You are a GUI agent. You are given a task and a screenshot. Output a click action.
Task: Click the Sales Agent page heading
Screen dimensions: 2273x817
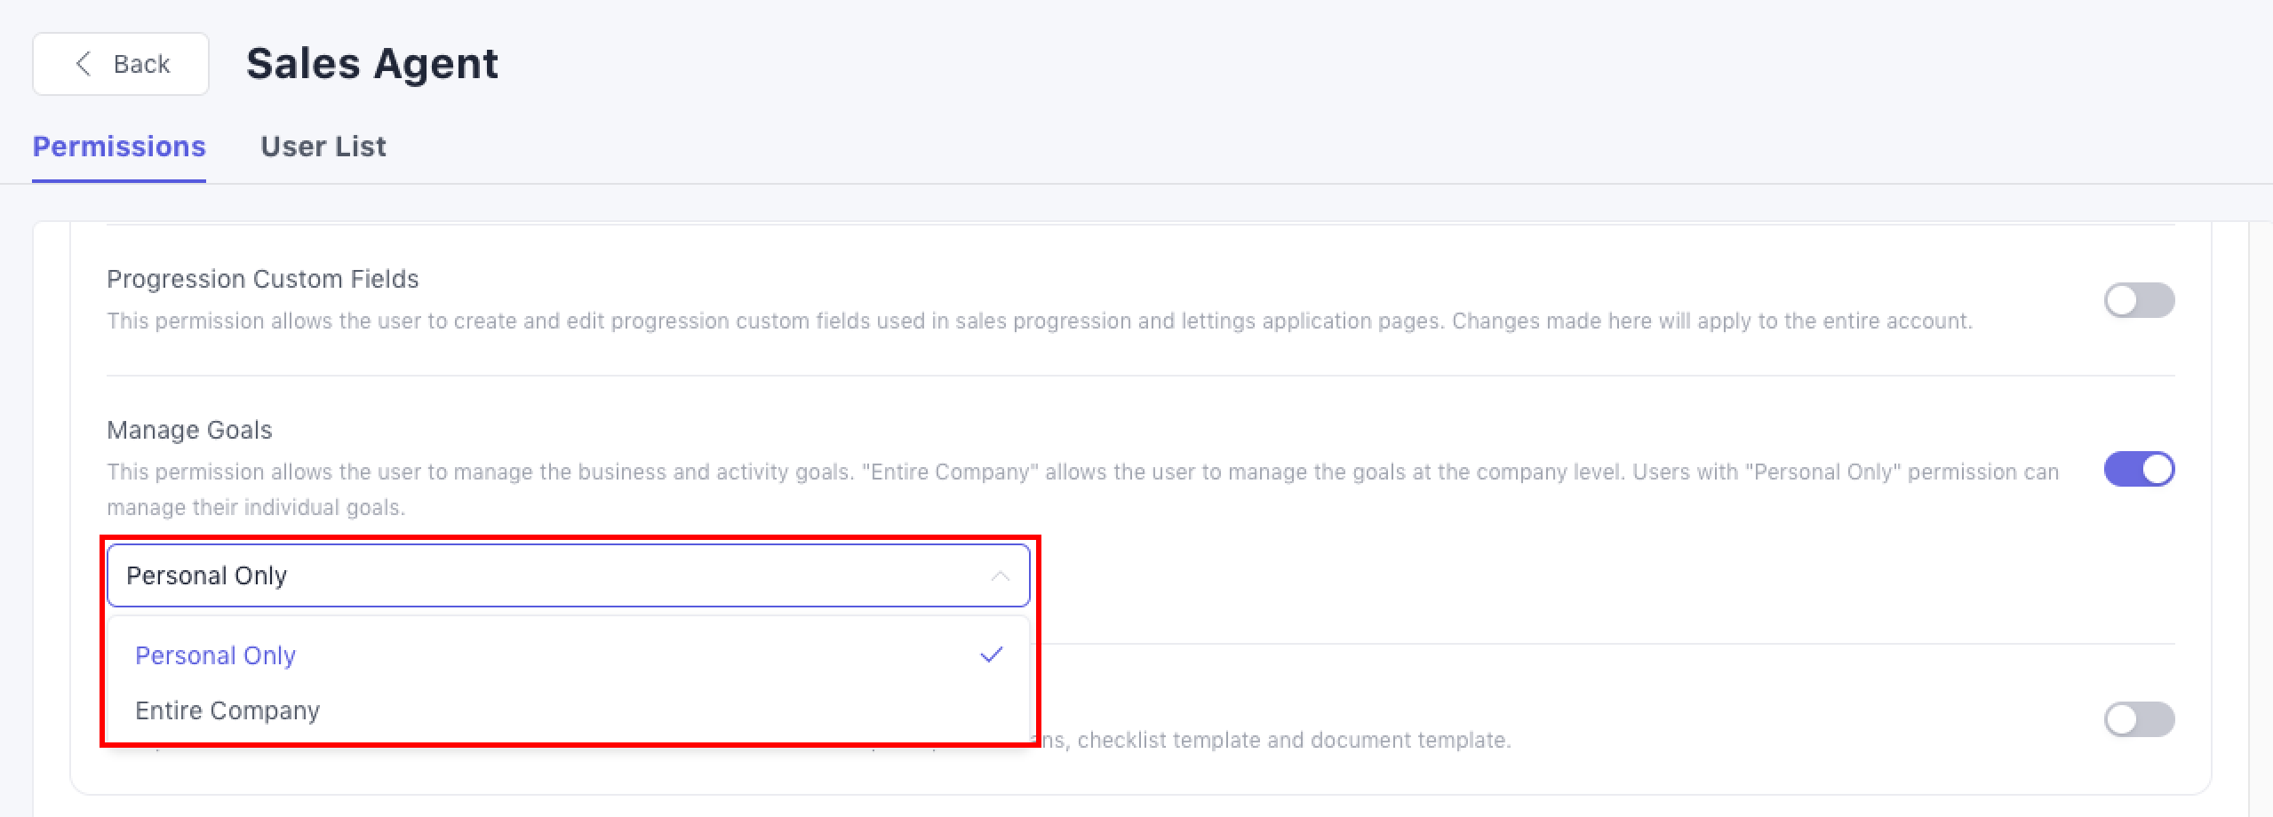(371, 64)
